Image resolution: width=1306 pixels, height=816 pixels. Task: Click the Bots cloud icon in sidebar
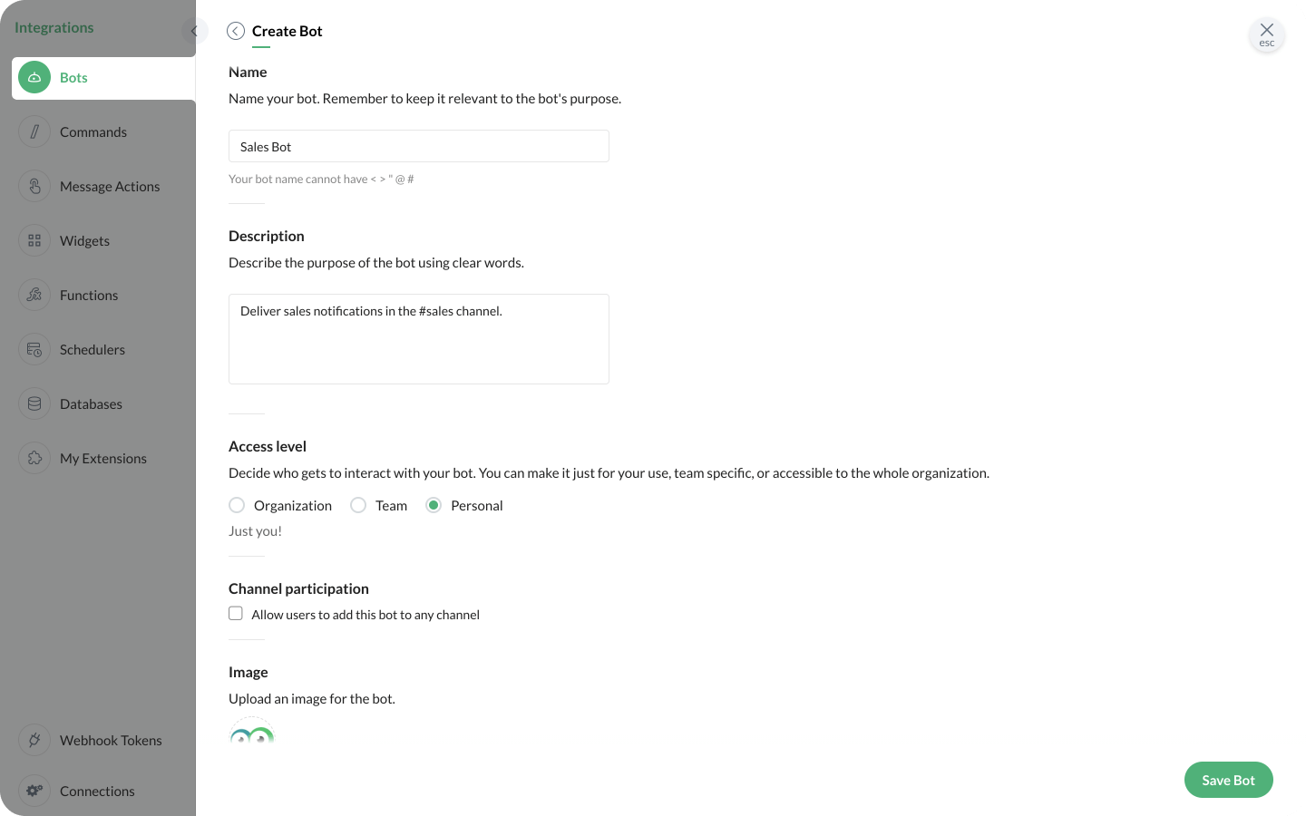click(34, 78)
